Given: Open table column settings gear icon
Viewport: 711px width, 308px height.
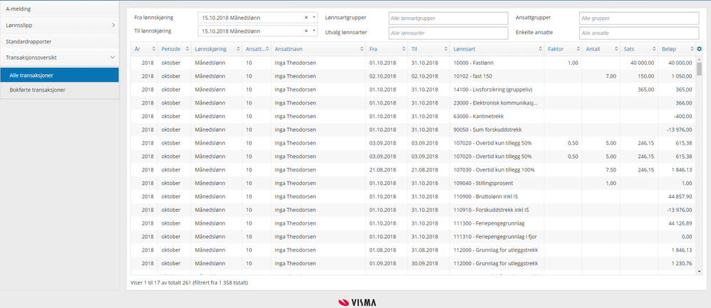Looking at the screenshot, I should point(699,48).
